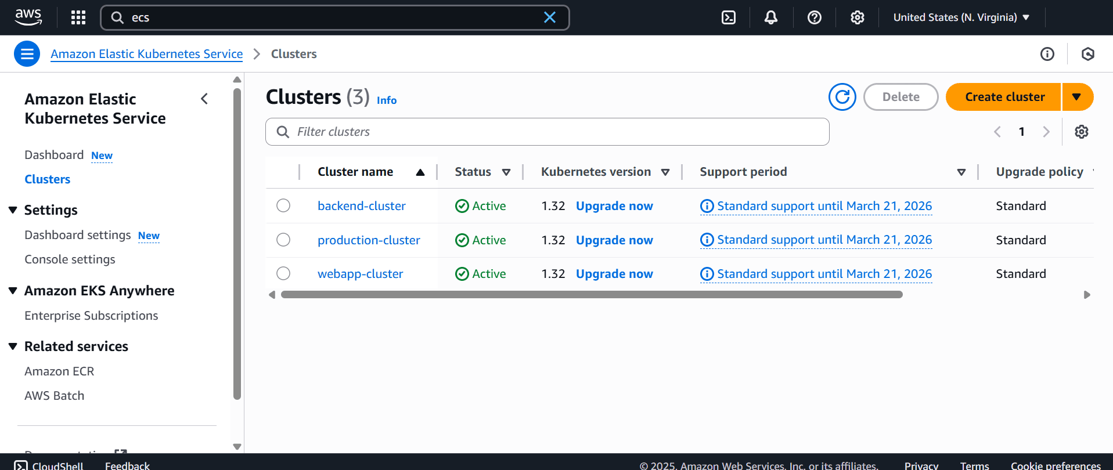Open AWS Batch related service

click(55, 396)
